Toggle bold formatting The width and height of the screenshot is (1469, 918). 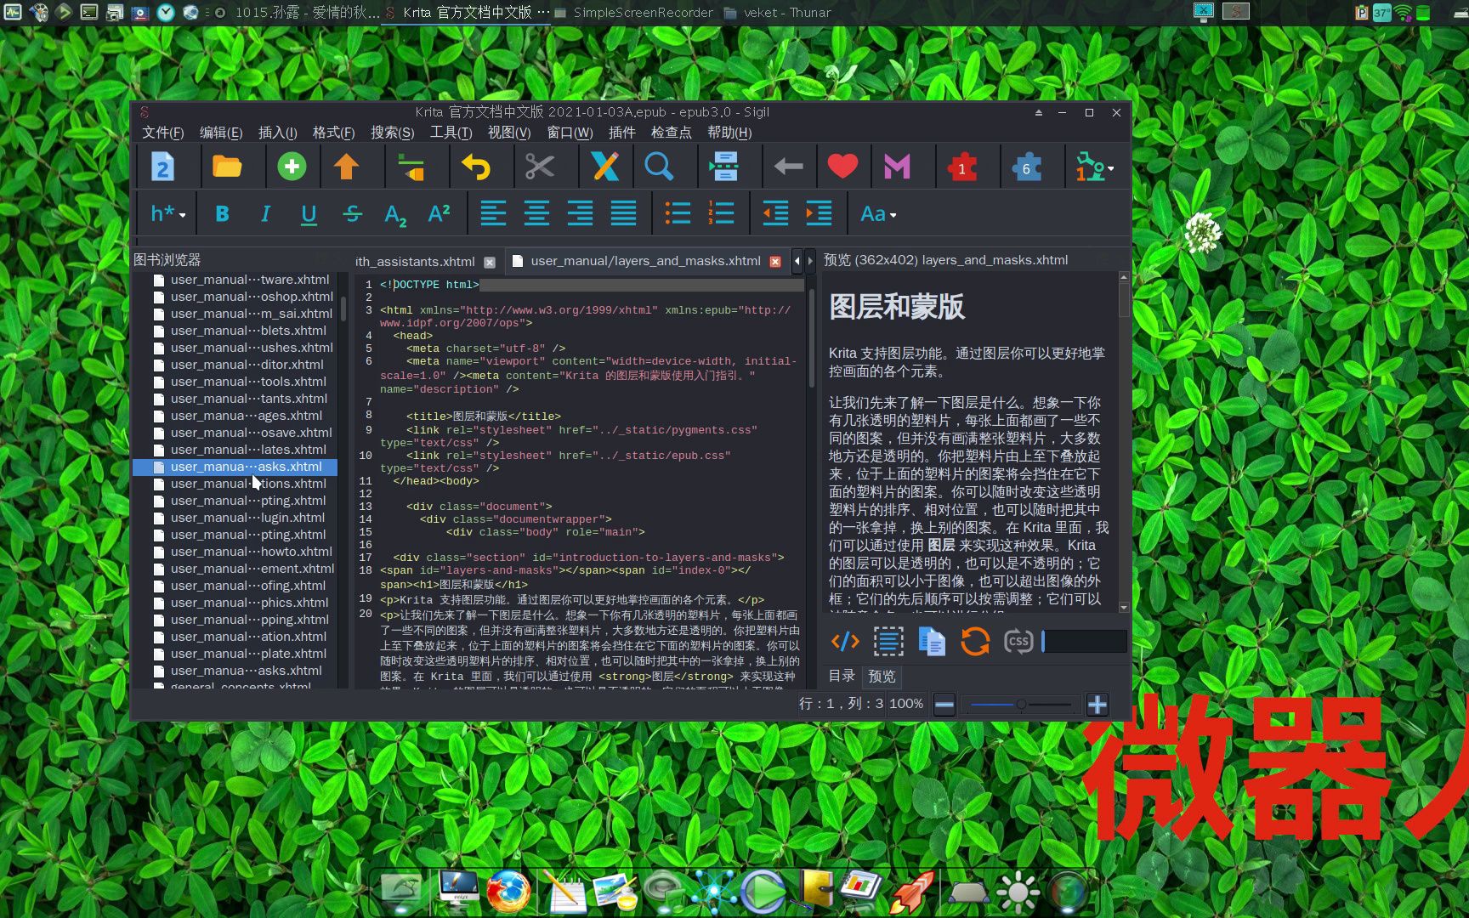pos(222,214)
